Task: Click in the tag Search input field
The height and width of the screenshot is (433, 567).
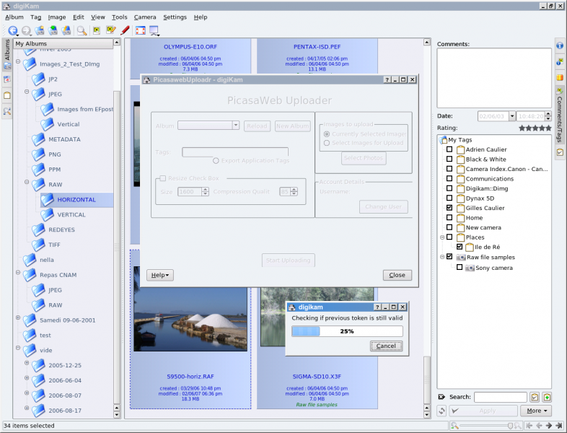Action: click(501, 397)
